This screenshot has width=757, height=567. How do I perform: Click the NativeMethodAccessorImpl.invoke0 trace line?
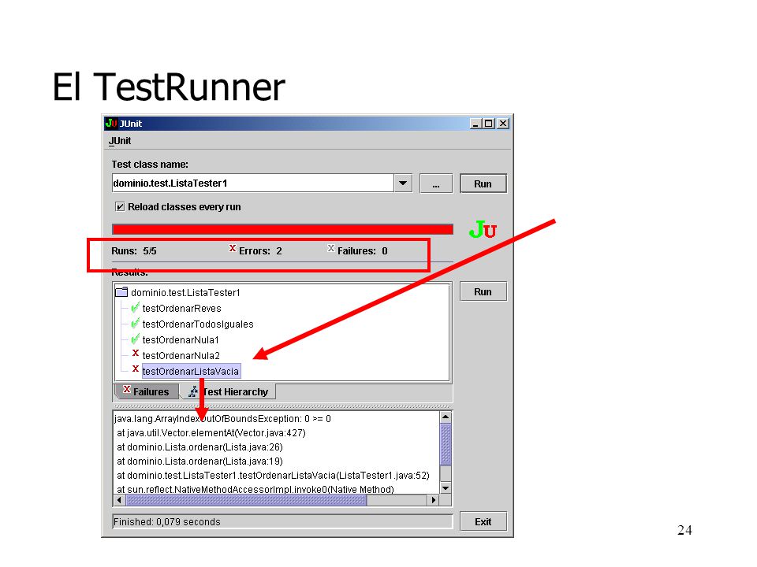tap(255, 489)
